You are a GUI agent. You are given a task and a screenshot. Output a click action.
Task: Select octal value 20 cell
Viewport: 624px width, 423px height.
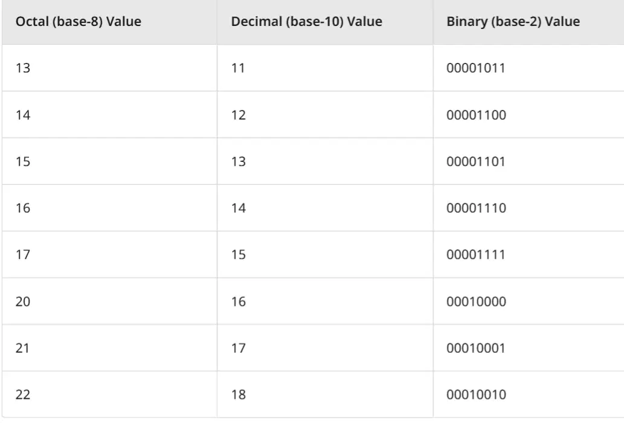[x=109, y=302]
